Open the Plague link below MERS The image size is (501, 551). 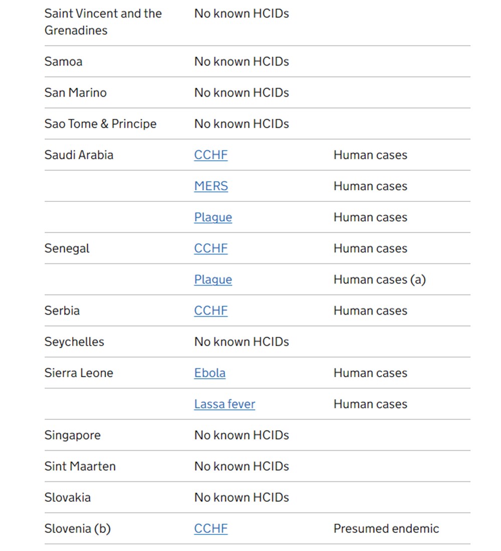tap(213, 217)
